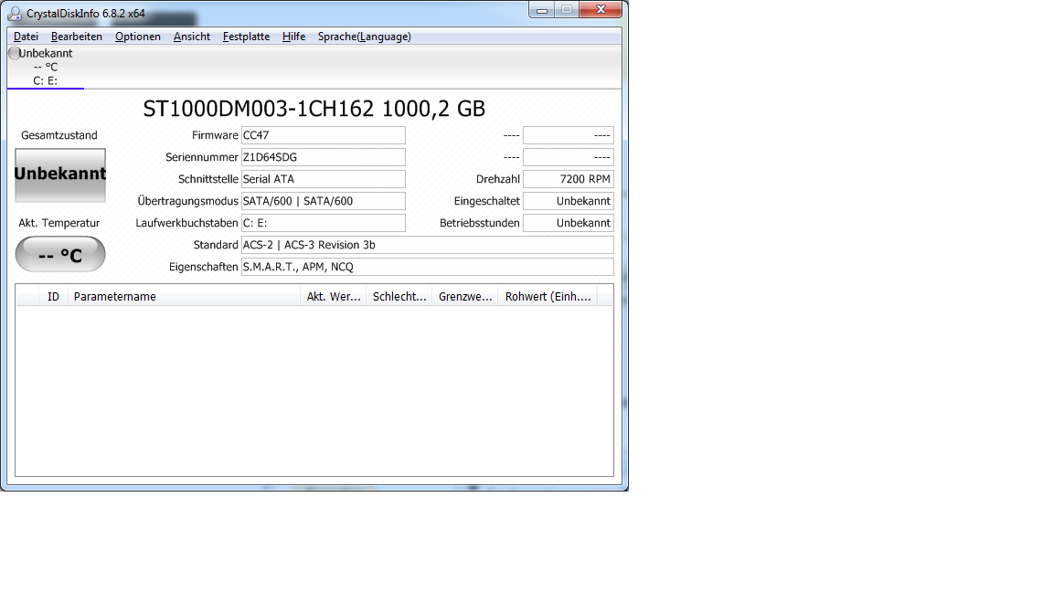The image size is (1053, 592).
Task: Click the Schnittstelle field Serial ATA
Action: coord(323,179)
